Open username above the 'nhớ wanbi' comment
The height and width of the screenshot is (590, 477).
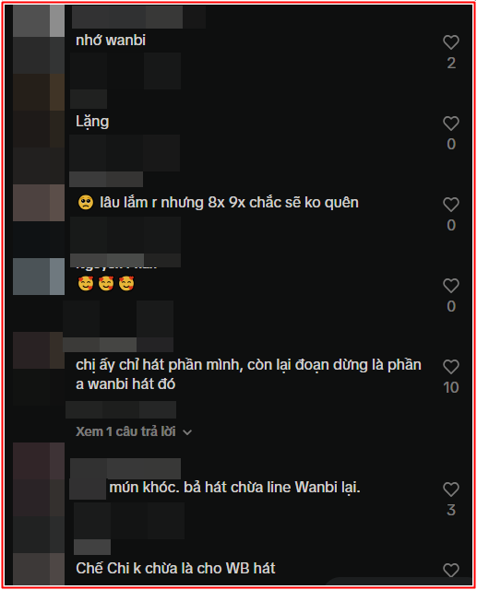pos(138,17)
